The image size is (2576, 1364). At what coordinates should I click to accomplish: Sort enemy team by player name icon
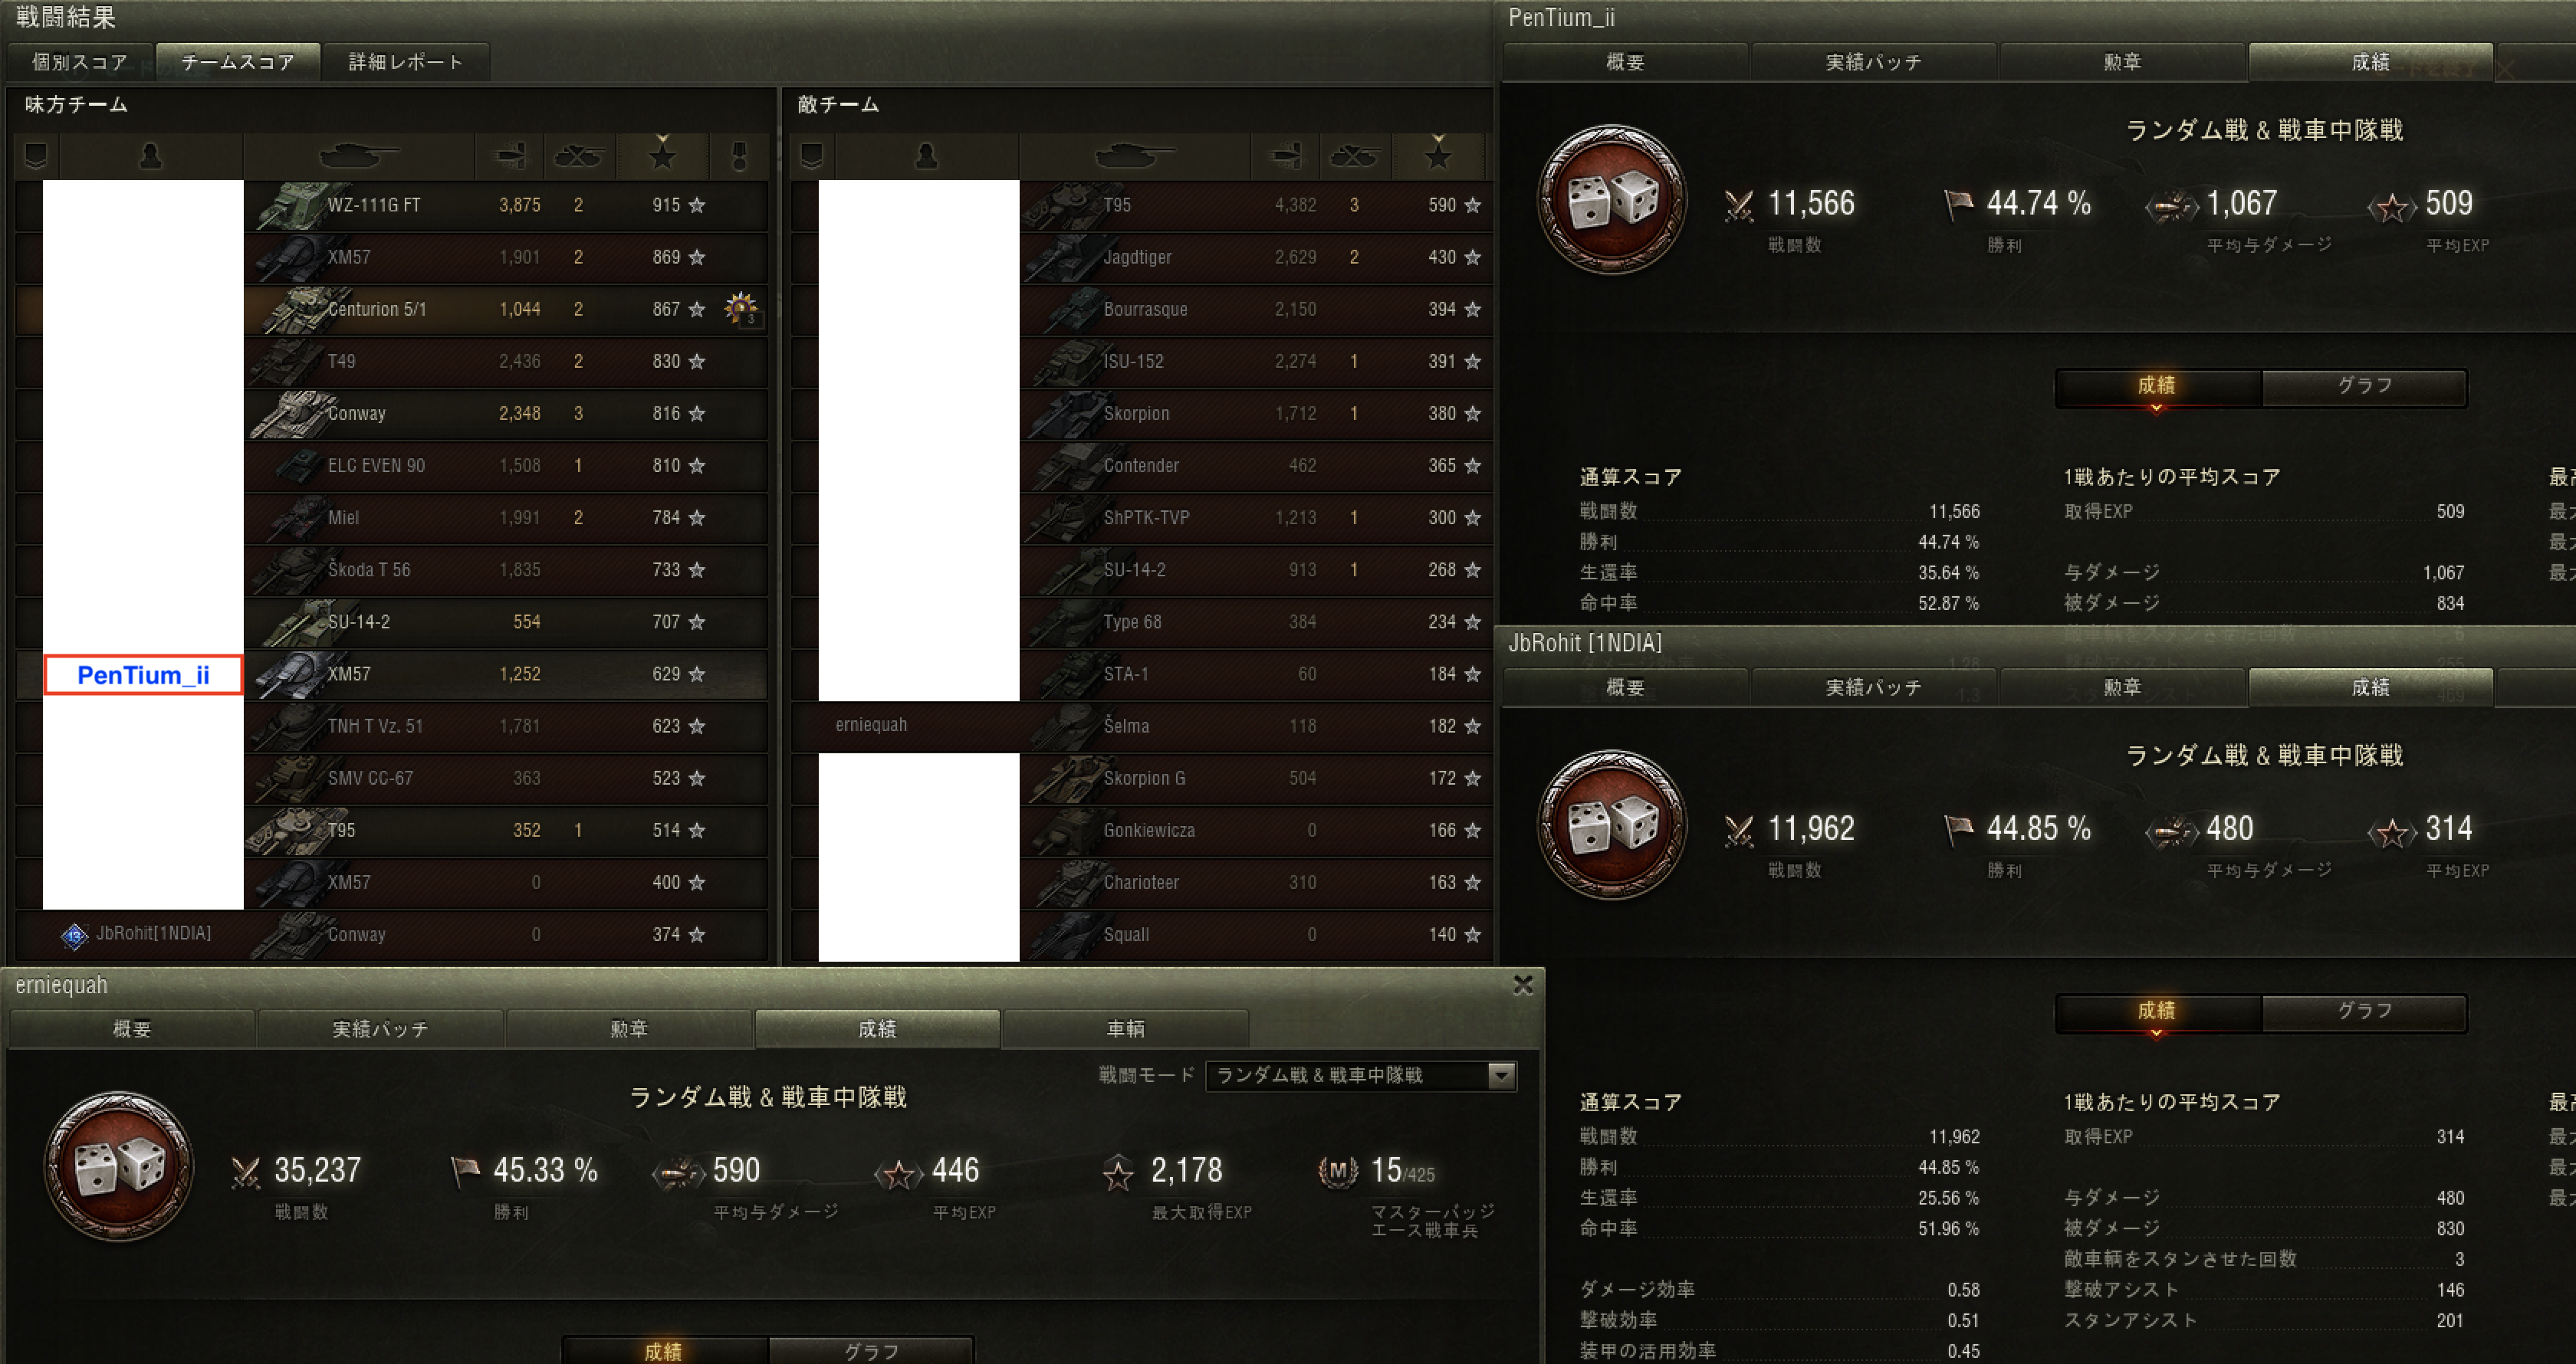pyautogui.click(x=926, y=156)
